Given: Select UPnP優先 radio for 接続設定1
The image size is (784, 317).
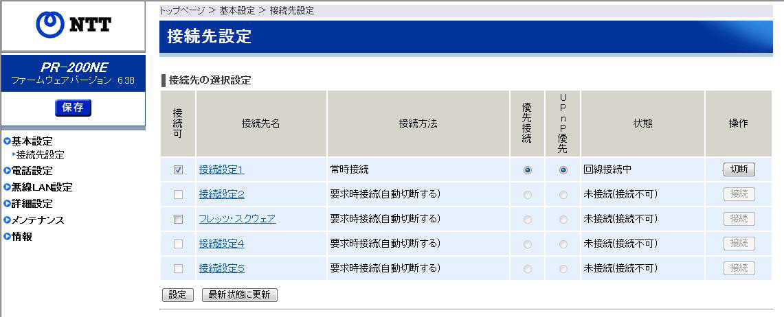Looking at the screenshot, I should pos(563,170).
